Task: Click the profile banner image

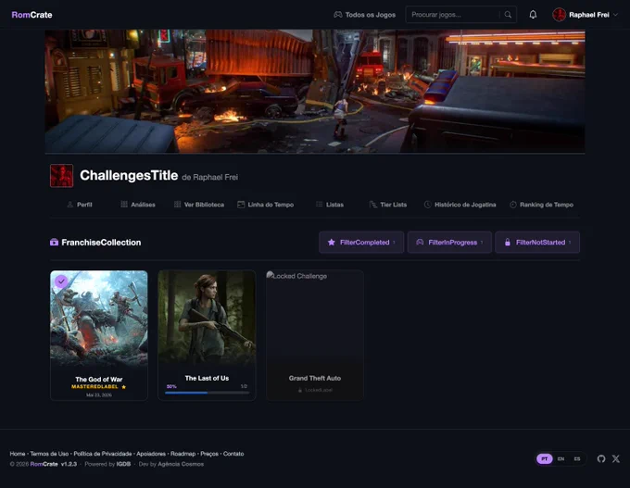Action: 315,91
